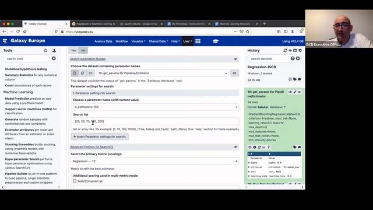Screen dimensions: 373x210
Task: Rerun job for dataset 19
Action: 259,147
